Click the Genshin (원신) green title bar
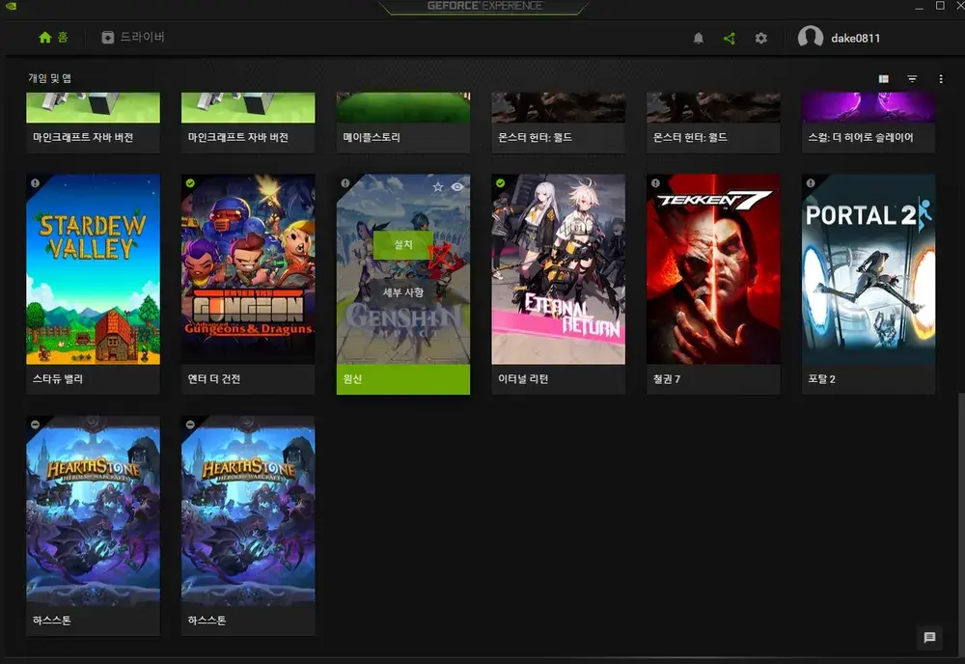Viewport: 965px width, 664px height. point(403,379)
